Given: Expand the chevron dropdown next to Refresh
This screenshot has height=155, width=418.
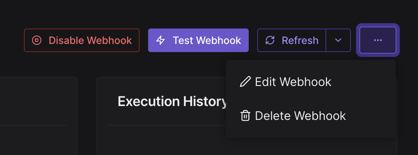Looking at the screenshot, I should [x=338, y=40].
